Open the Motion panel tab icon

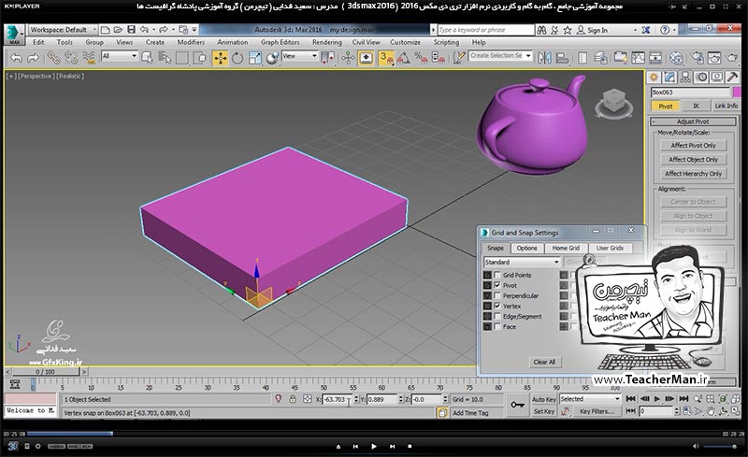701,77
